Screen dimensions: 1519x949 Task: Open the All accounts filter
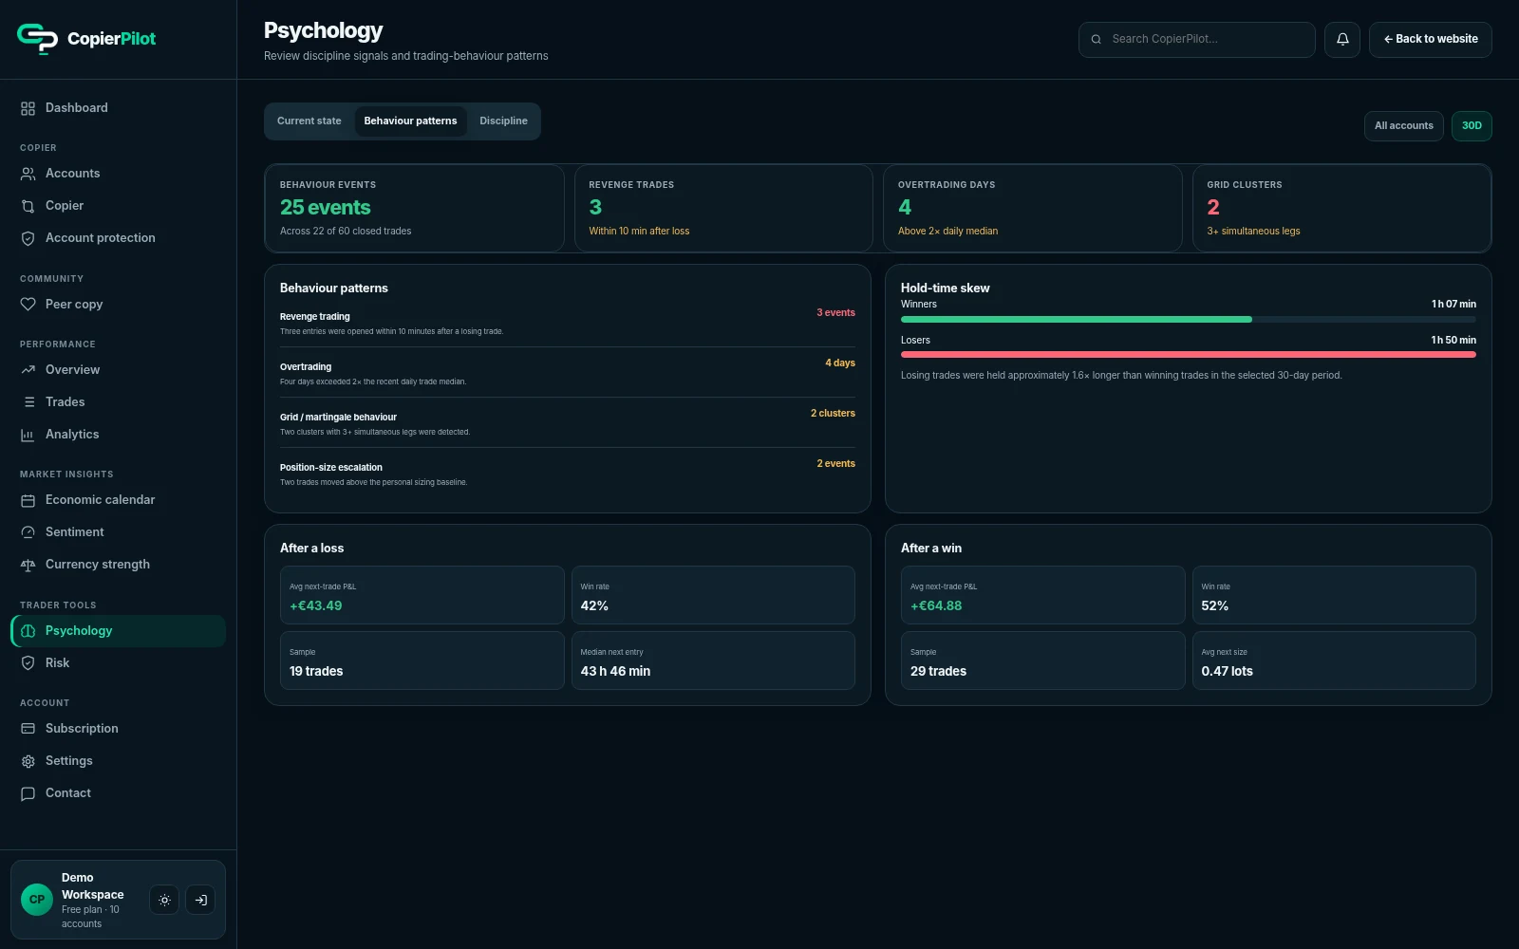pos(1404,126)
